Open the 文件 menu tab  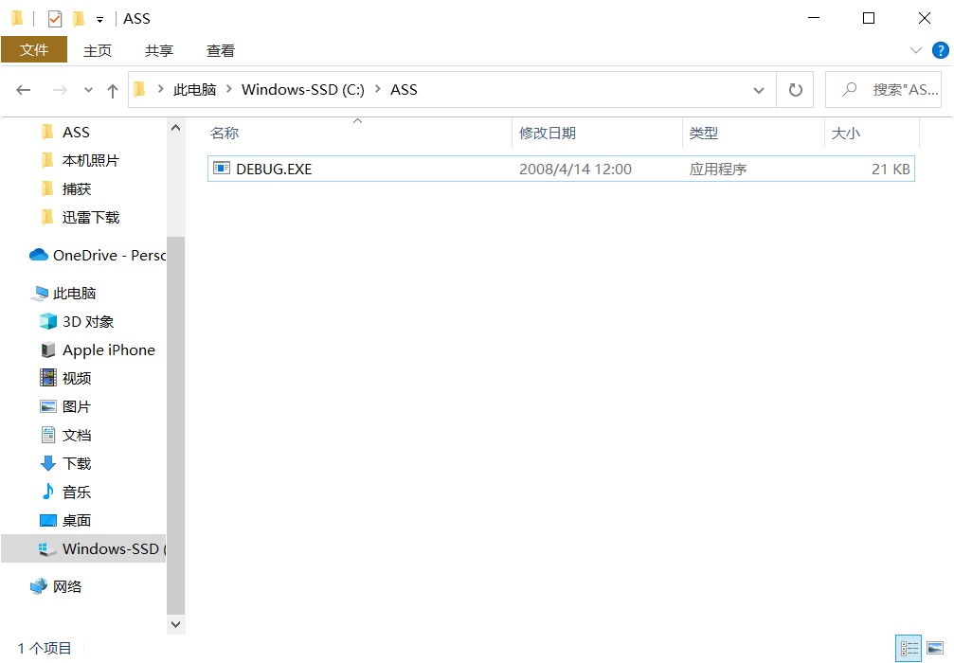tap(34, 50)
